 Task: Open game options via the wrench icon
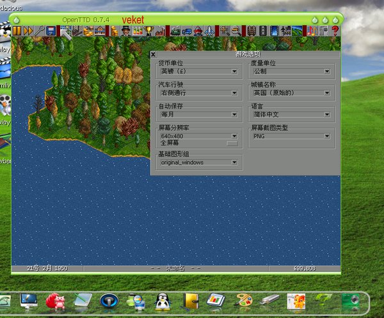40,31
